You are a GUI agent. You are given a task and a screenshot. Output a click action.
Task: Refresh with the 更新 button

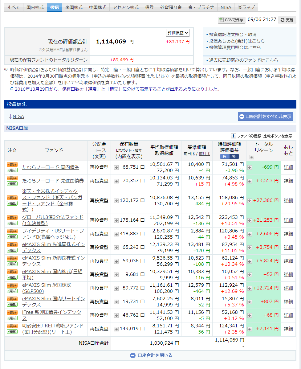click(x=287, y=20)
